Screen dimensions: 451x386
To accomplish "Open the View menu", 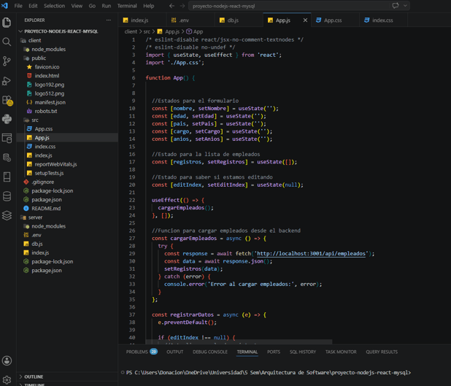I will (x=77, y=6).
